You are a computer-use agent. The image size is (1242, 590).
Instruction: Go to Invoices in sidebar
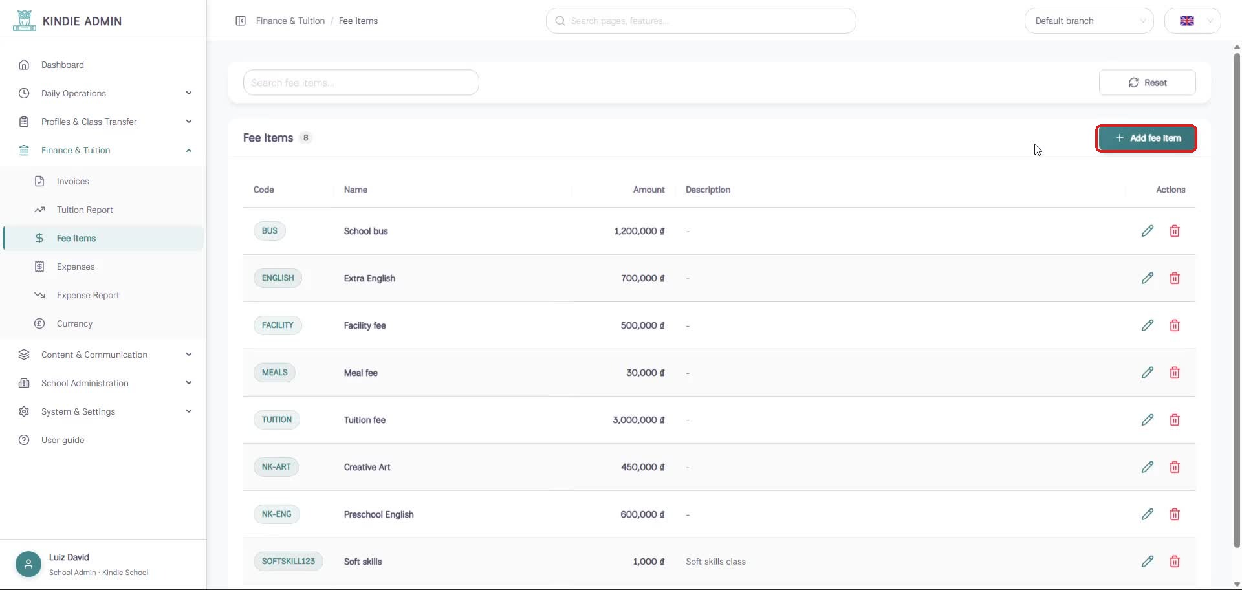tap(103, 181)
